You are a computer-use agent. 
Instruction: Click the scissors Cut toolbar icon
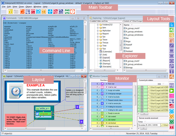50,11
